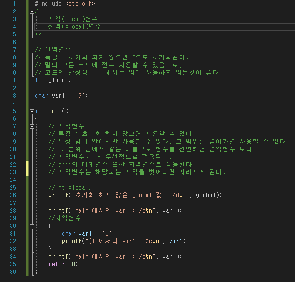
Task: Click the yellow change marker beside line 22
Action: pos(27,169)
